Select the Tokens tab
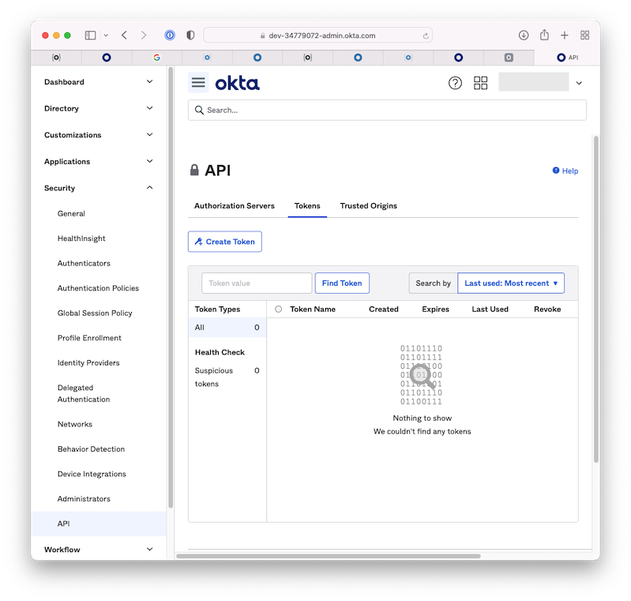The image size is (631, 601). click(307, 205)
